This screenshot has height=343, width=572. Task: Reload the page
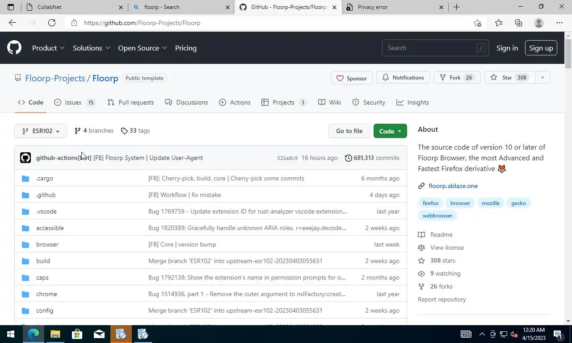pos(52,23)
